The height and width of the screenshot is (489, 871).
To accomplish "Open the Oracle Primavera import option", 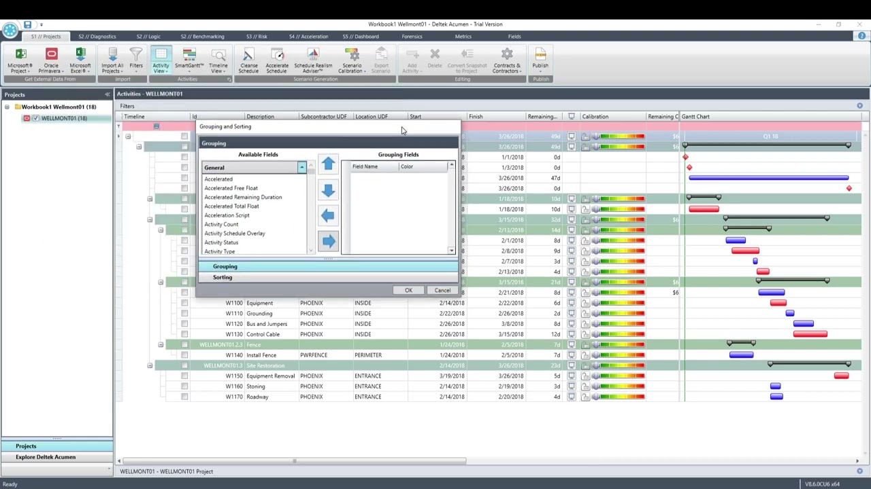I will (x=51, y=60).
